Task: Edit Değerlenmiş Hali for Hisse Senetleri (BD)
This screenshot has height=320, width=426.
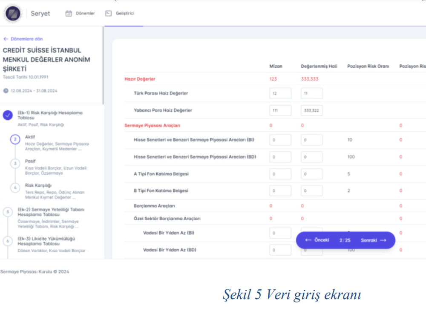Action: pyautogui.click(x=312, y=157)
